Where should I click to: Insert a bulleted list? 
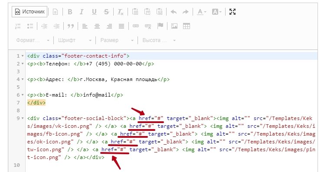click(30, 26)
